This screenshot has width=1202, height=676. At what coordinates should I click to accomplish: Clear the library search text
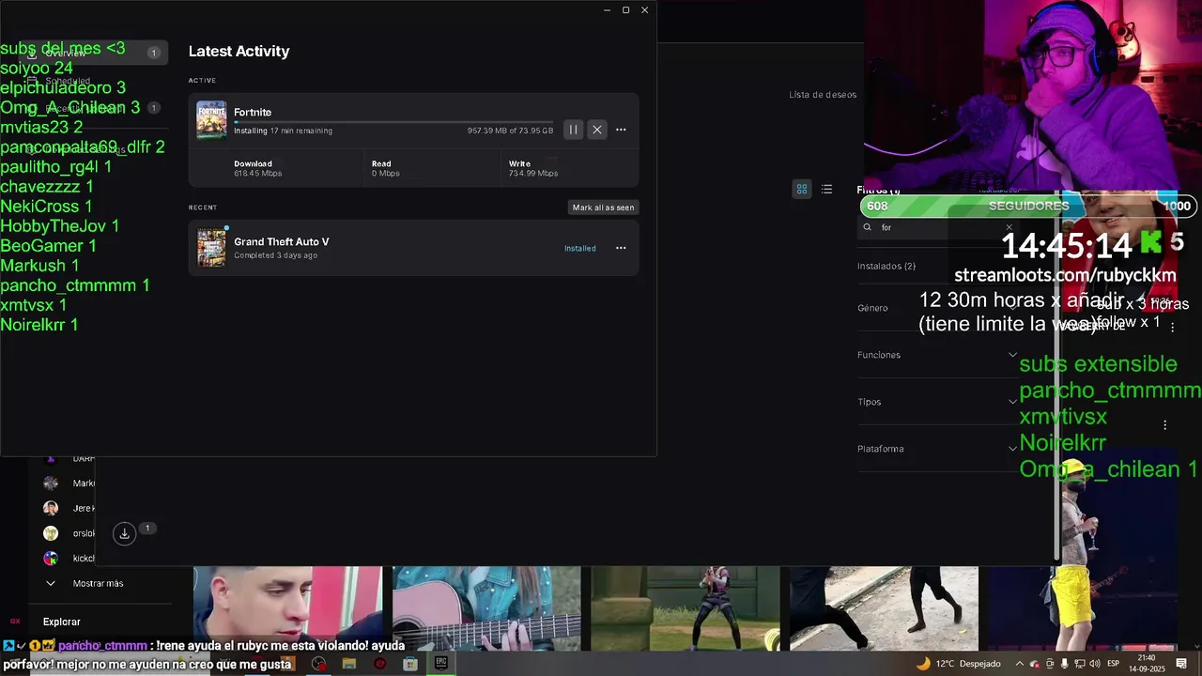[x=1009, y=227]
